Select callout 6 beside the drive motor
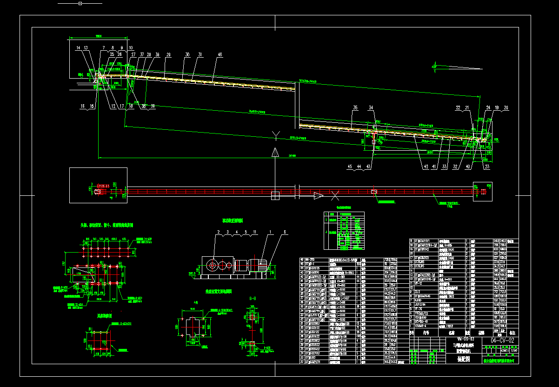Viewport: 559px width, 387px height. [x=285, y=231]
